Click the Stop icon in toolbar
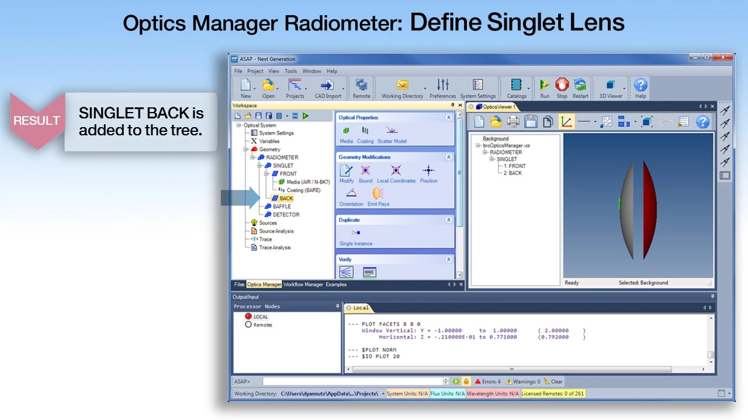 pos(562,86)
